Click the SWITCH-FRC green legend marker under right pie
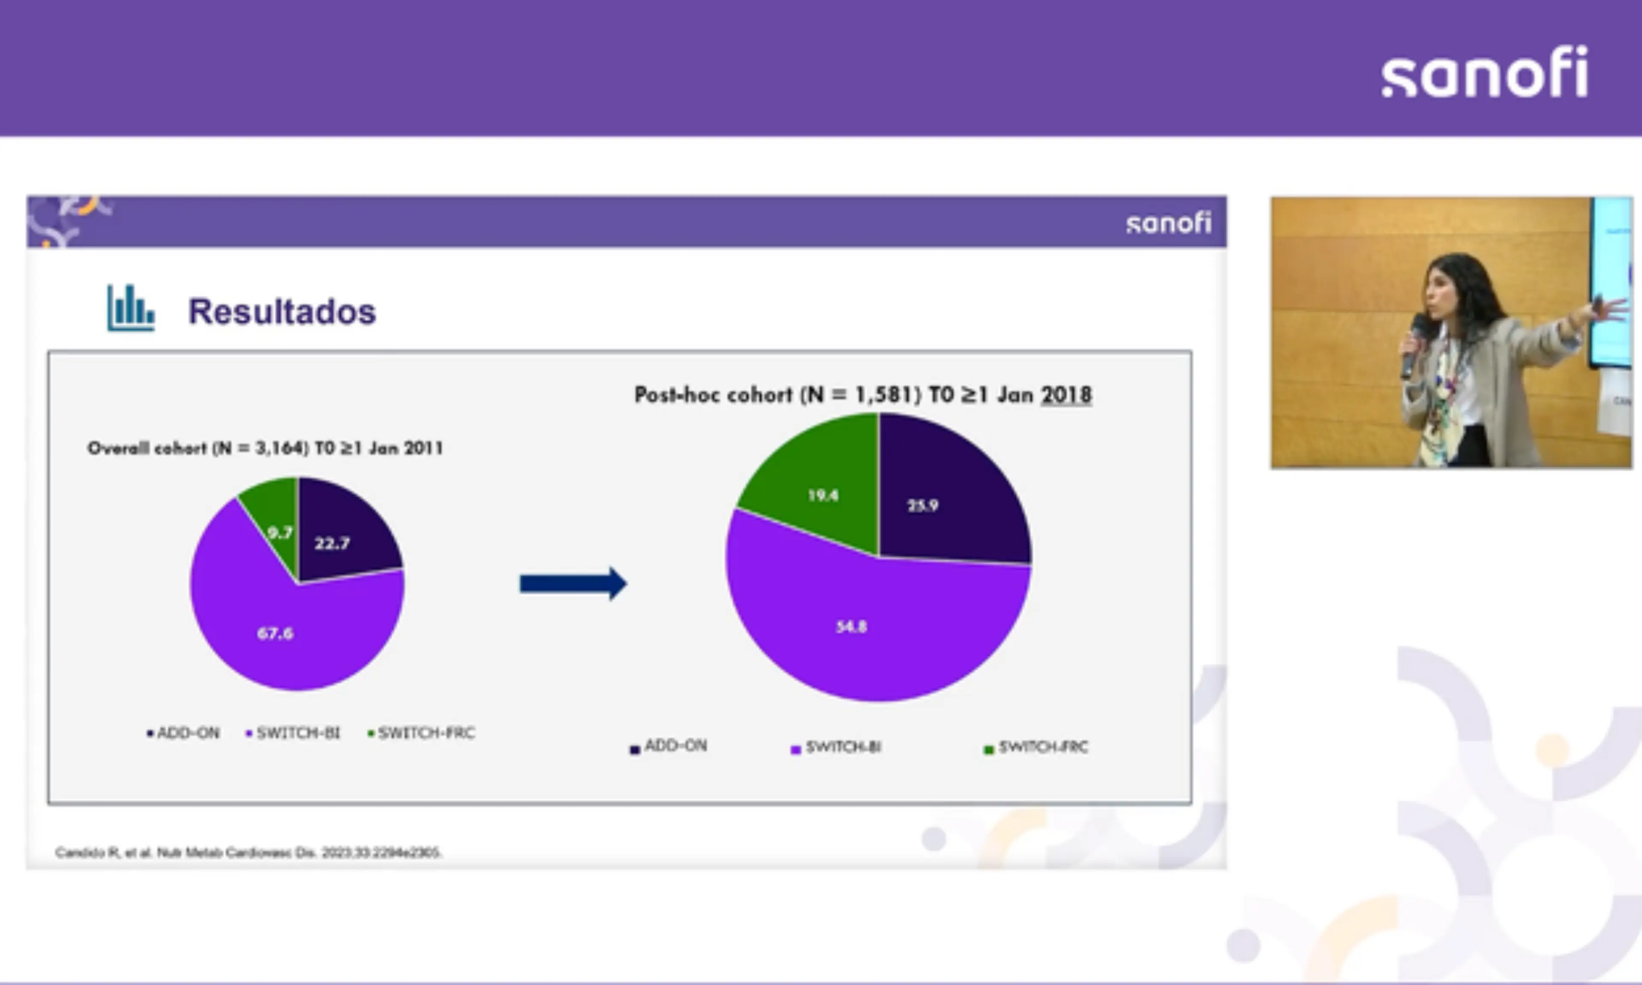The width and height of the screenshot is (1642, 985). pyautogui.click(x=988, y=749)
